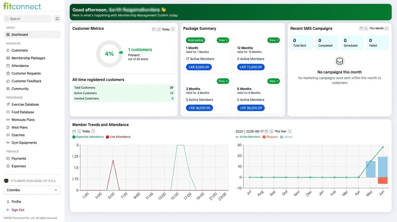This screenshot has width=397, height=222.
Task: Click the empty campaigns inbox icon
Action: (340, 61)
